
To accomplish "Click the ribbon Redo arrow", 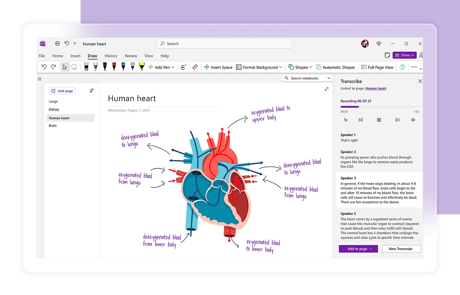I will 53,67.
